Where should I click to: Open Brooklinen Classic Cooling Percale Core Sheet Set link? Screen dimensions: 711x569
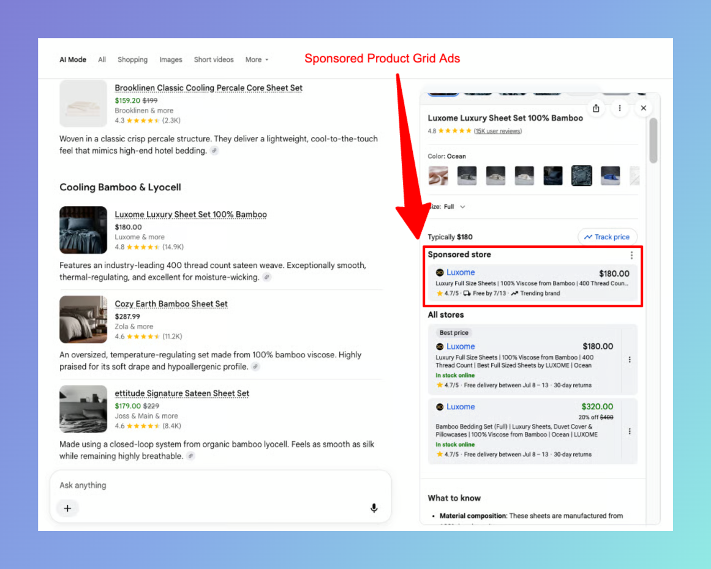tap(209, 88)
